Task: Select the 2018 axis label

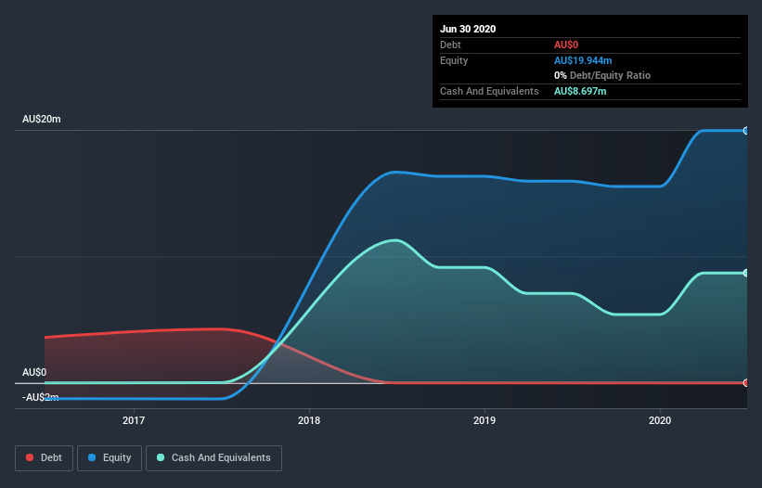Action: 309,420
